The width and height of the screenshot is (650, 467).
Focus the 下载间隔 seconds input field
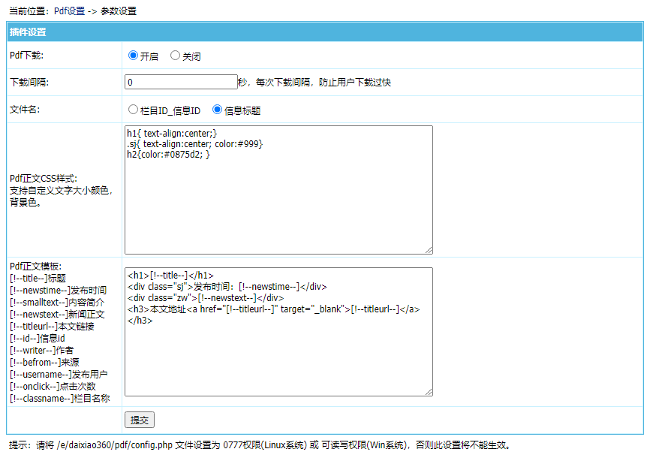tap(181, 82)
